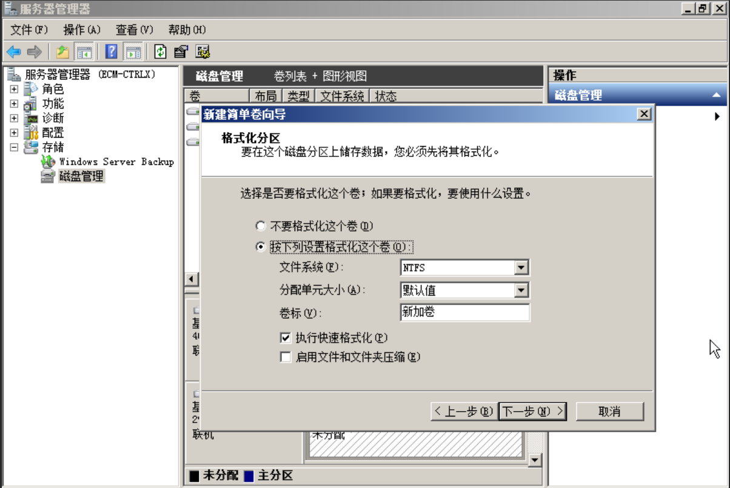Viewport: 730px width, 488px height.
Task: Open the 查看(V) menu
Action: point(135,30)
